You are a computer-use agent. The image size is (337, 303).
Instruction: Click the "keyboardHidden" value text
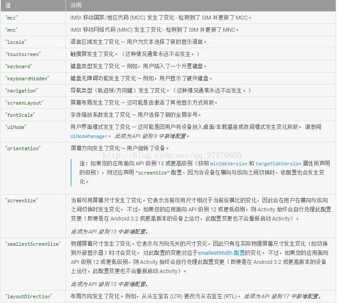[27, 79]
